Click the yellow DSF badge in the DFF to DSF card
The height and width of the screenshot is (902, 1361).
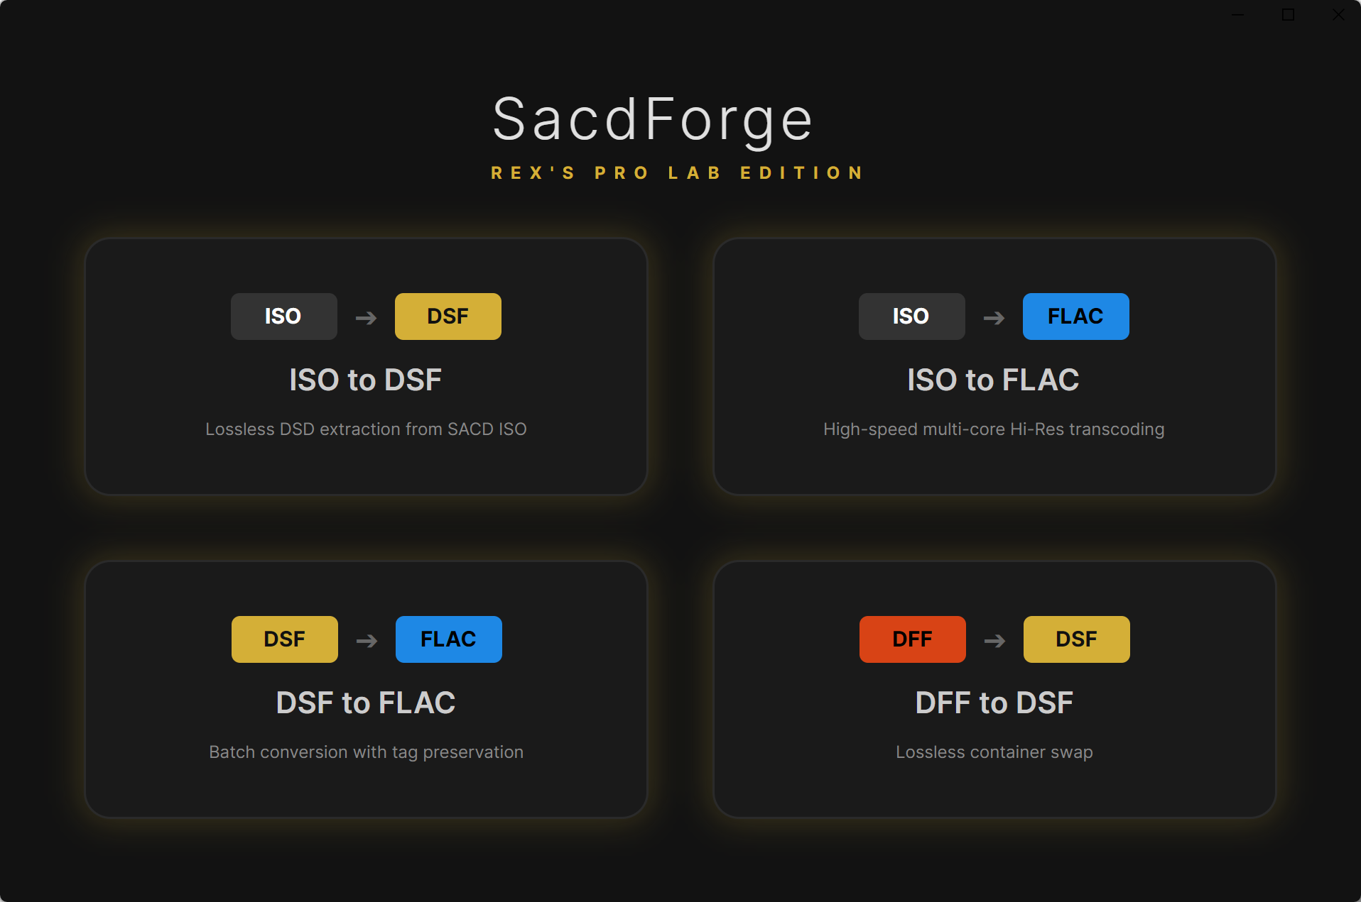tap(1076, 639)
